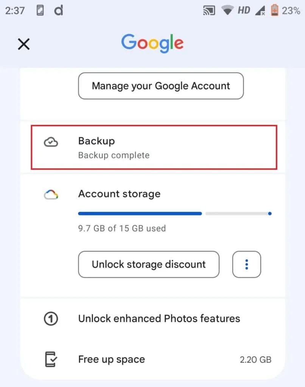The height and width of the screenshot is (387, 305).
Task: Tap the Google logo header
Action: tap(152, 43)
